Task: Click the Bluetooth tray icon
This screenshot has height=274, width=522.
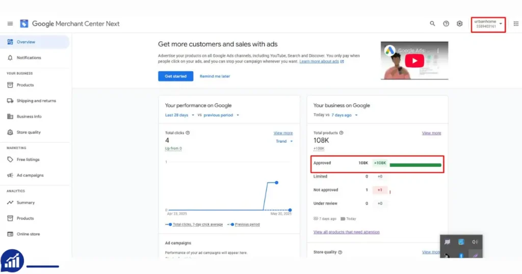Action: click(x=461, y=256)
